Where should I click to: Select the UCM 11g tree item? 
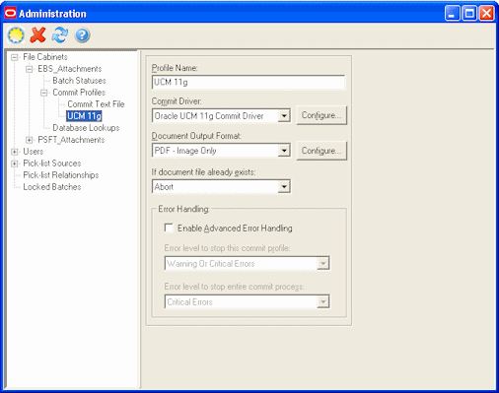[x=84, y=116]
